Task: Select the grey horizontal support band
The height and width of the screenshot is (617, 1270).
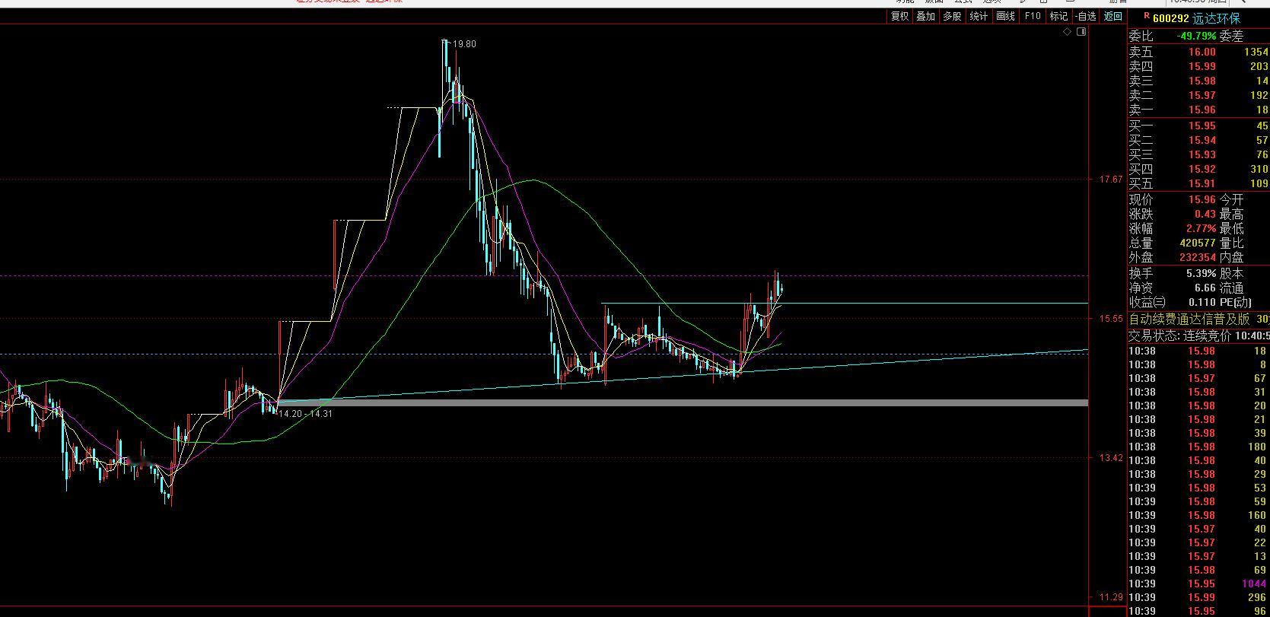Action: click(x=683, y=402)
